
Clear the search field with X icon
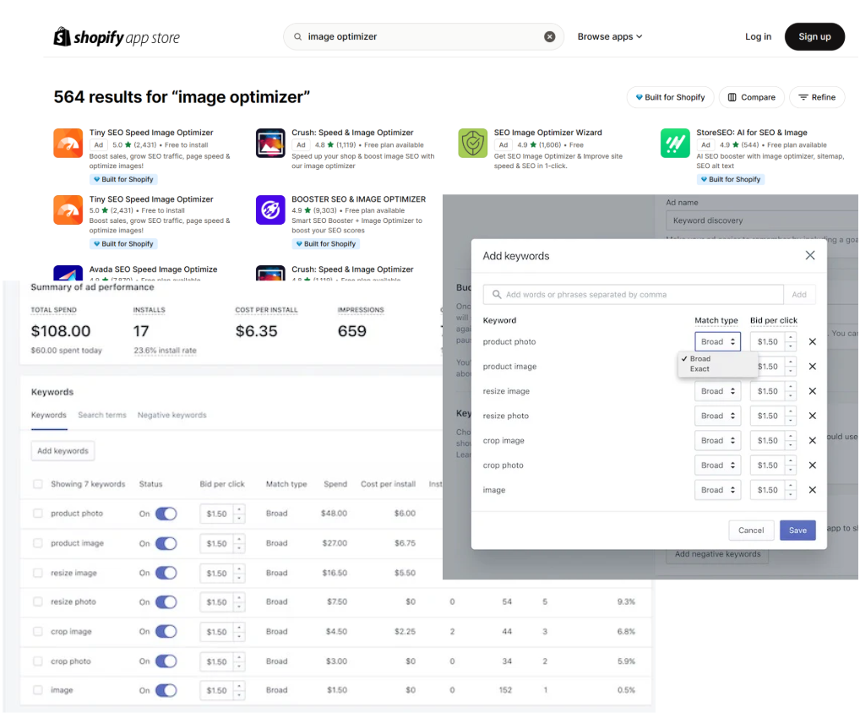(549, 37)
